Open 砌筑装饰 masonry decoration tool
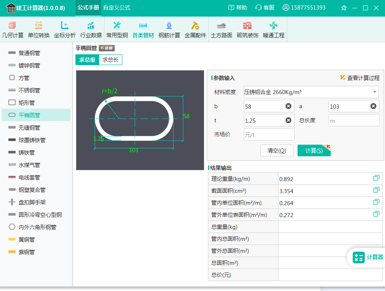Viewport: 385px width, 291px height. point(247,30)
